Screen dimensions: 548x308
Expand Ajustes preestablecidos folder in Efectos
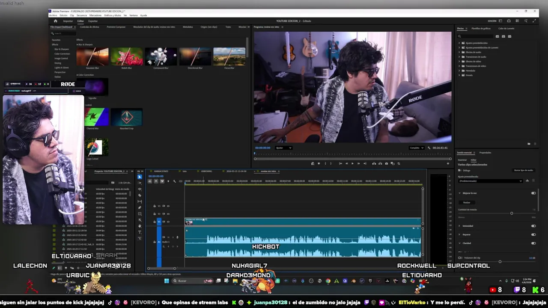click(x=459, y=43)
